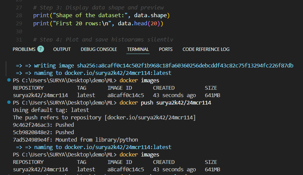Click 'data.shape' on line 28
303x175 pixels.
pyautogui.click(x=150, y=16)
